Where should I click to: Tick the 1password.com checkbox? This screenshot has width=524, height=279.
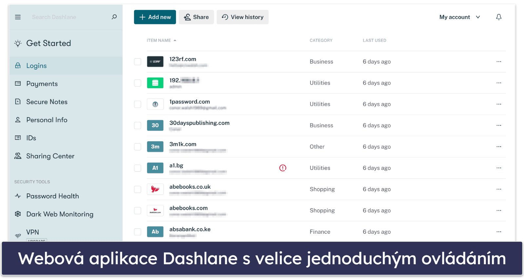(138, 104)
